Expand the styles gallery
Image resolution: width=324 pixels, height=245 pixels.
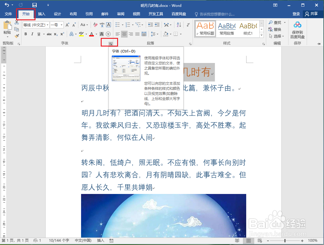[262, 35]
